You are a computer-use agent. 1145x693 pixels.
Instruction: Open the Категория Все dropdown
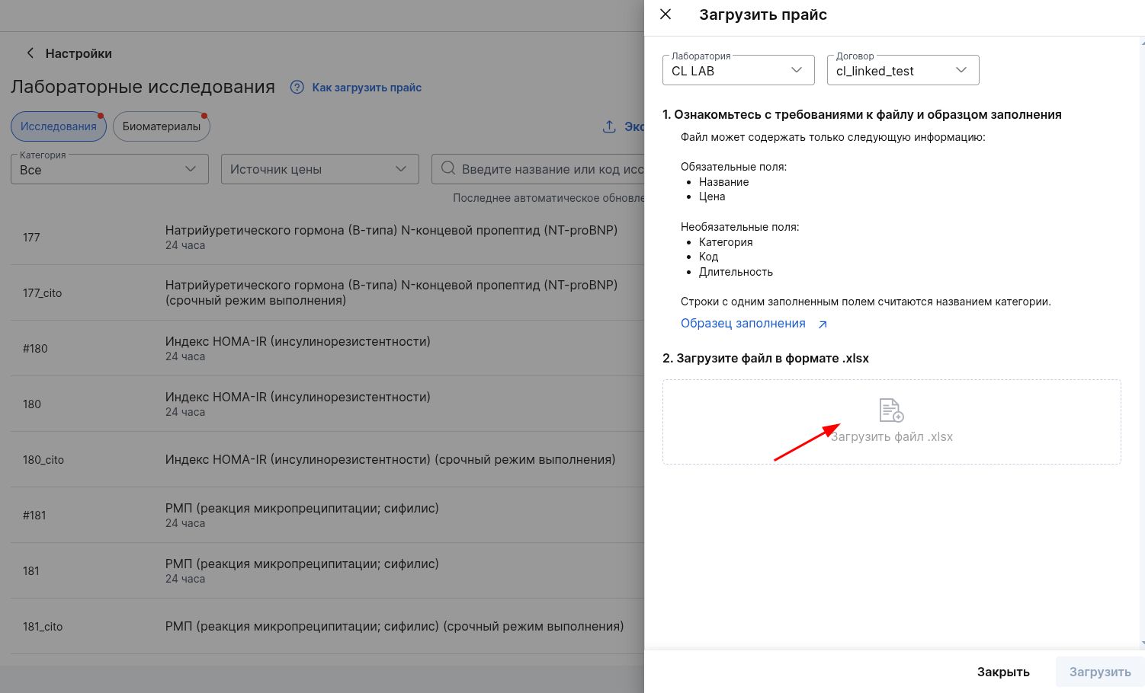tap(110, 169)
